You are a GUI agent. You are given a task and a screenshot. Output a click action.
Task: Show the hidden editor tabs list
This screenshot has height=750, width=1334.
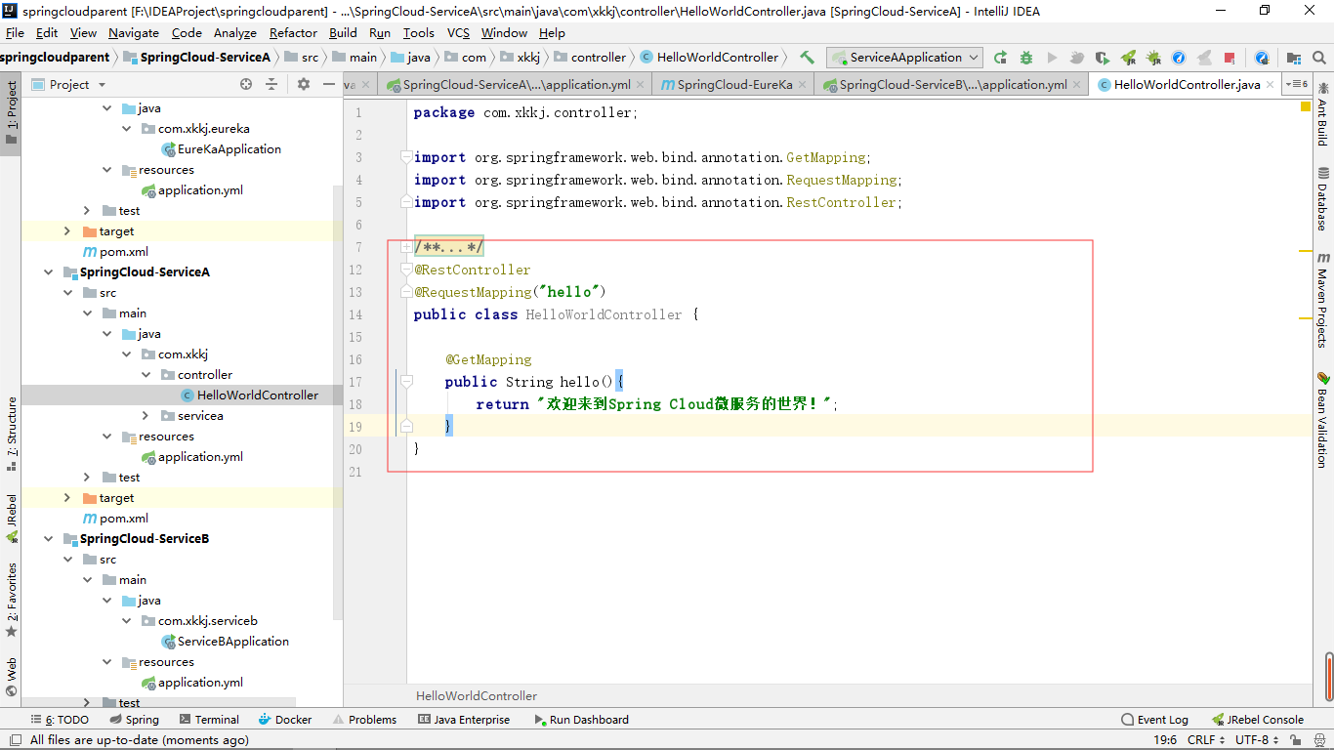coord(1296,85)
